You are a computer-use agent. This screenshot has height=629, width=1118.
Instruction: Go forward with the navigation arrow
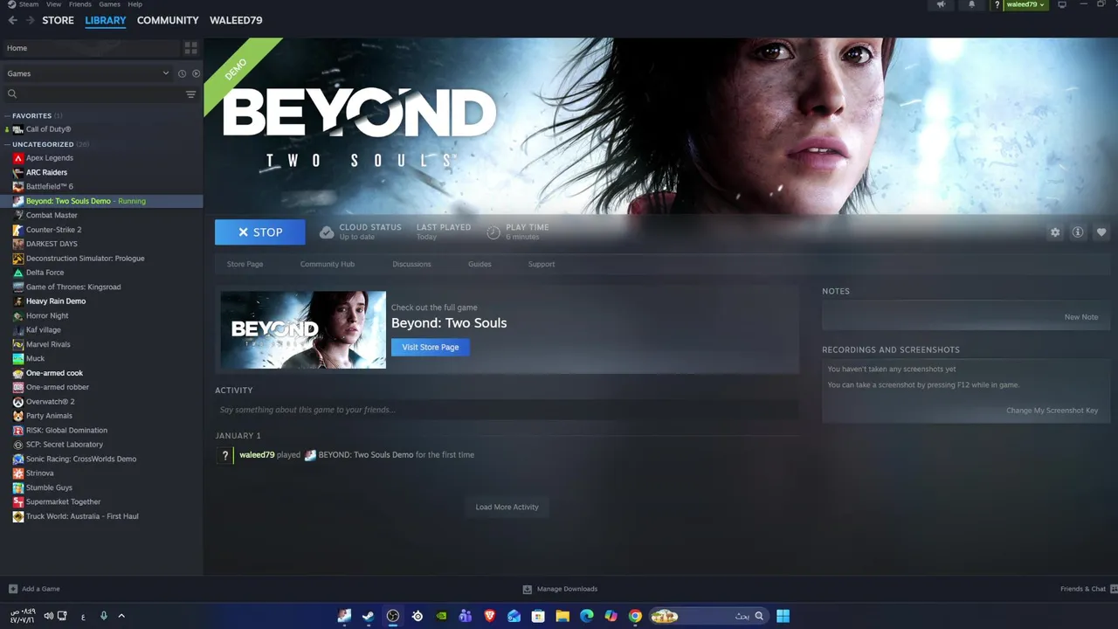click(x=30, y=20)
